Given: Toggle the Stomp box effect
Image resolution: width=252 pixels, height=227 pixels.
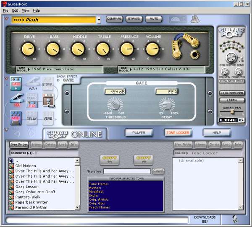Looking at the screenshot, I should [x=47, y=83].
